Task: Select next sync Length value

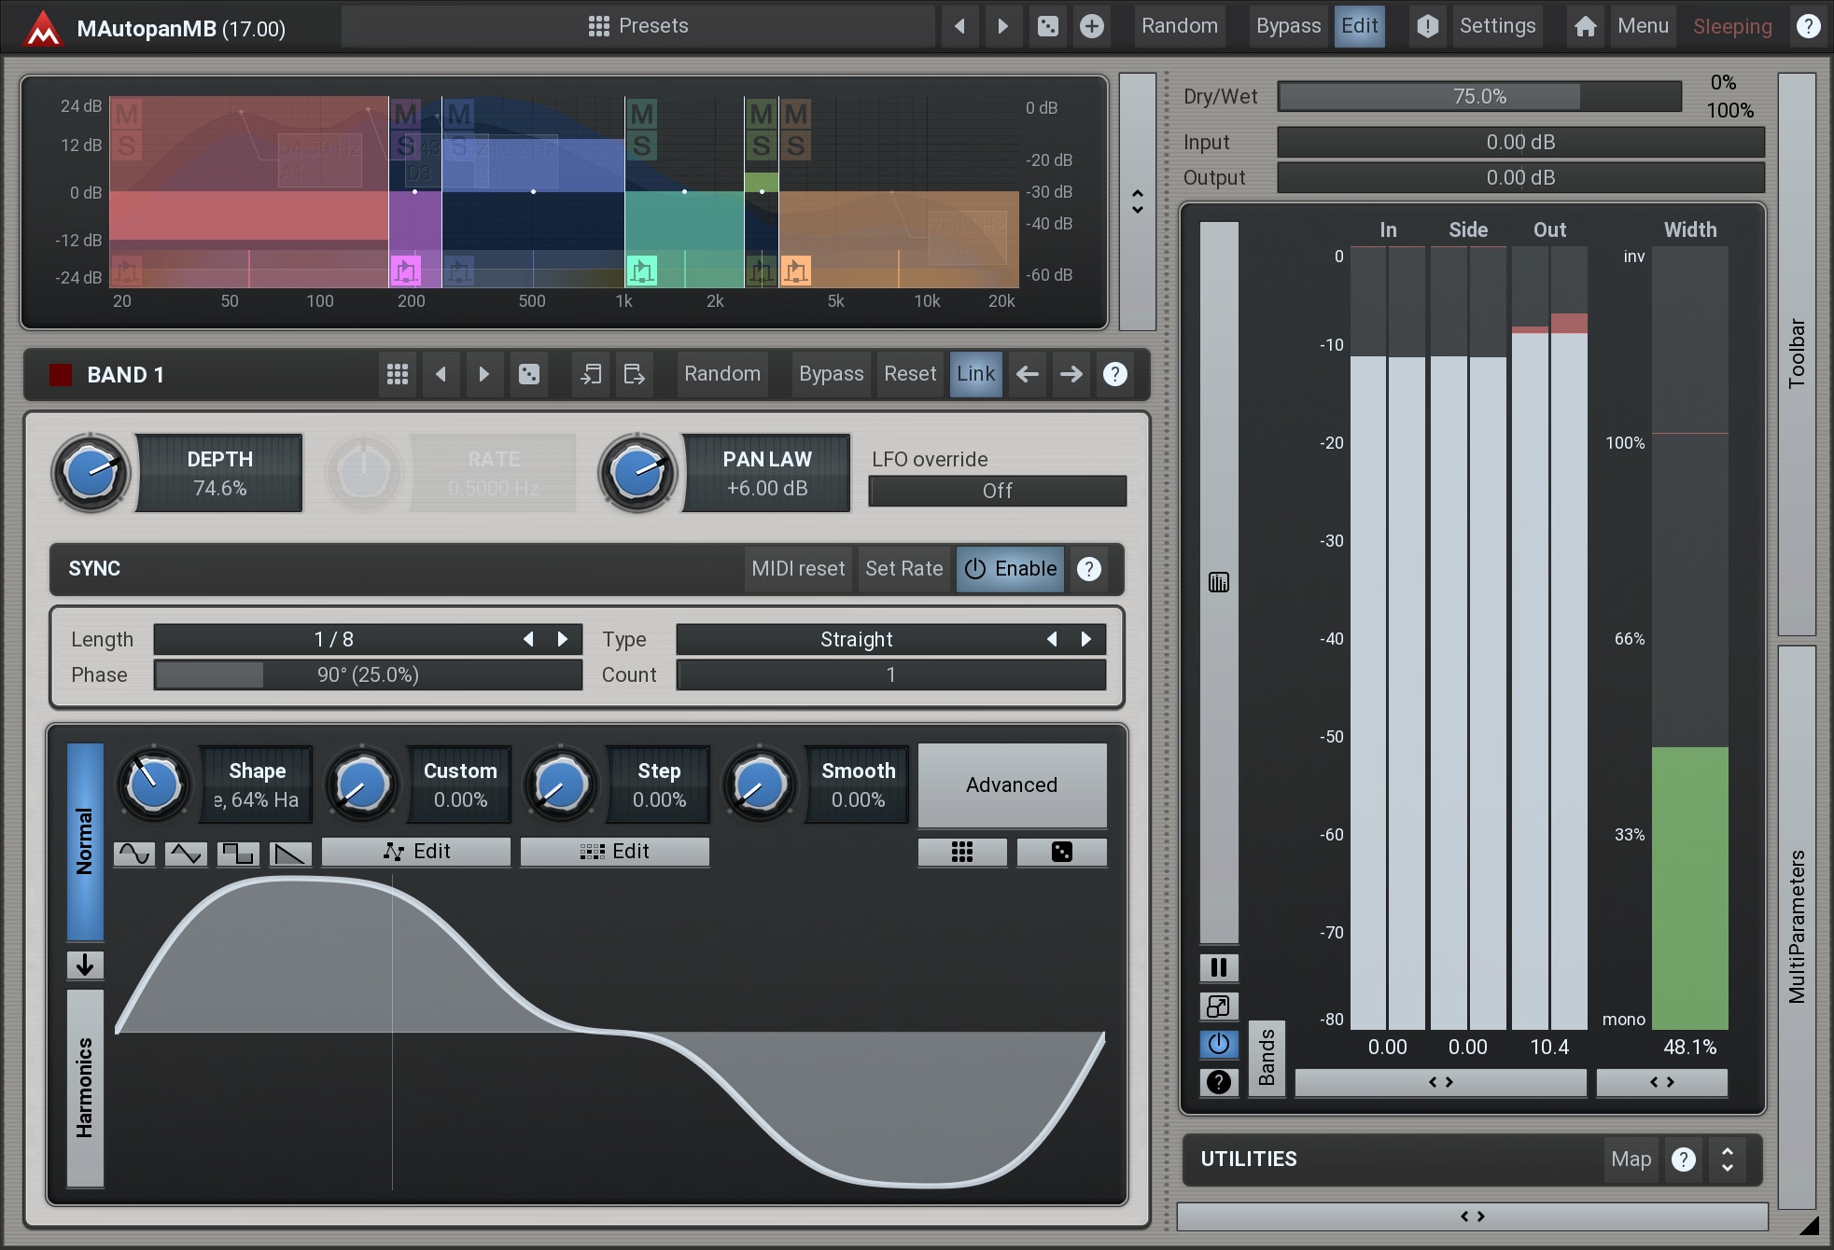Action: 563,639
